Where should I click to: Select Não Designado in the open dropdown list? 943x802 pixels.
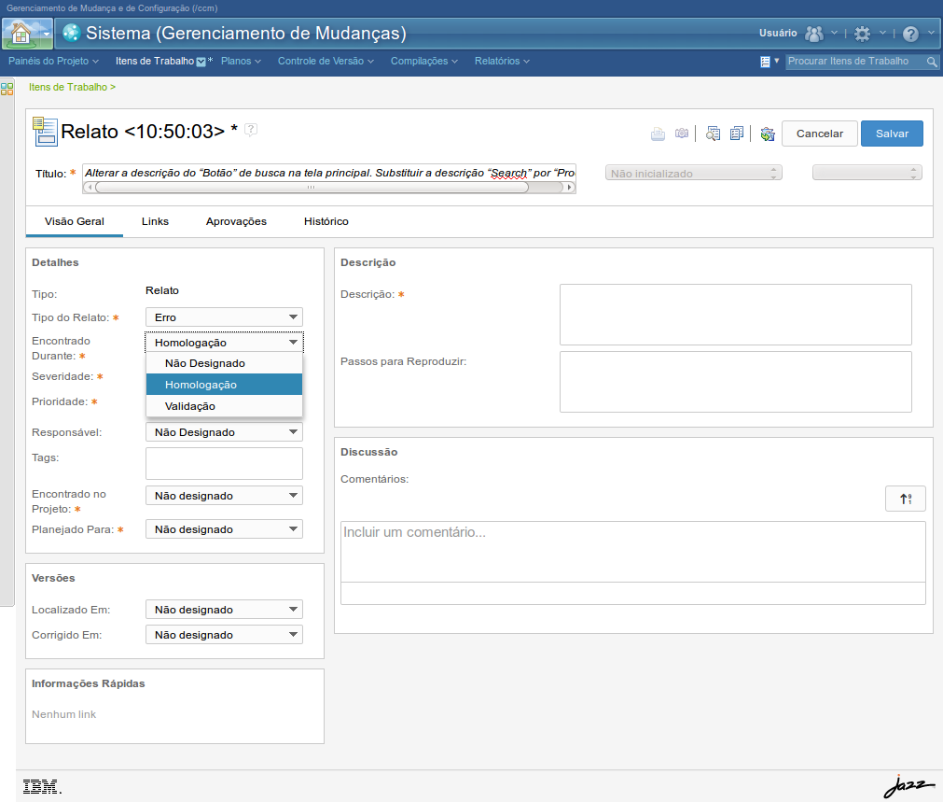click(x=224, y=363)
